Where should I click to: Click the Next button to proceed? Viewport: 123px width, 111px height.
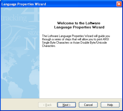point(66,105)
